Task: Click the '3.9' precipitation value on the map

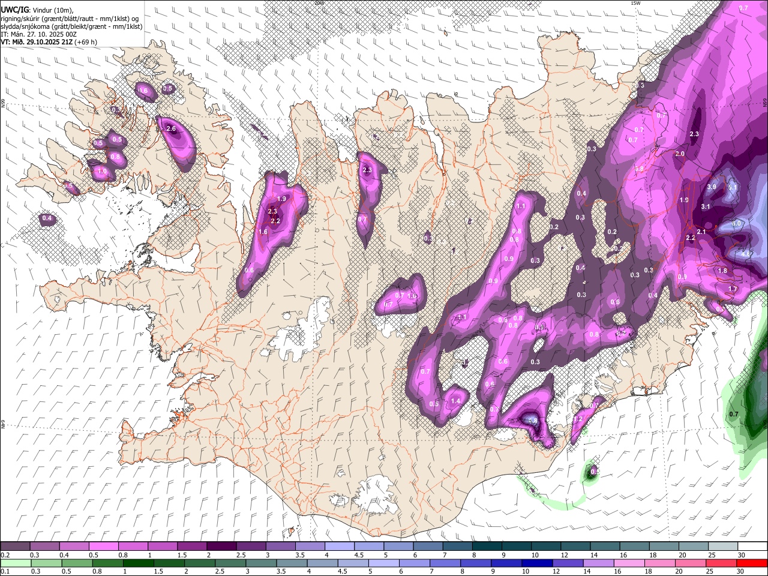Action: click(712, 187)
